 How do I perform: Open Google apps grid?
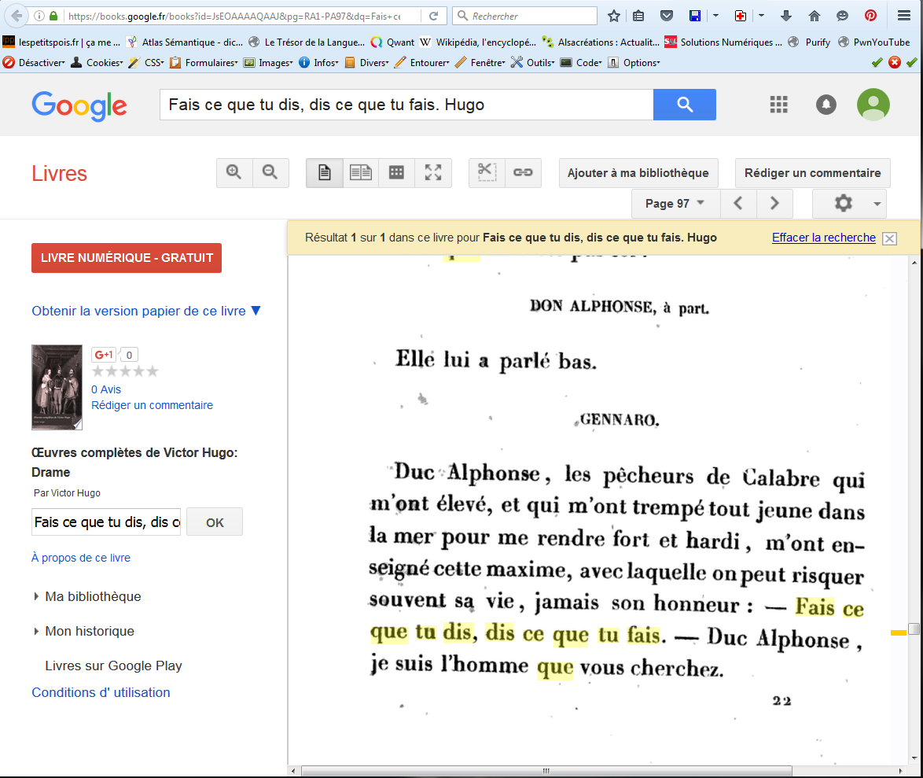click(778, 105)
